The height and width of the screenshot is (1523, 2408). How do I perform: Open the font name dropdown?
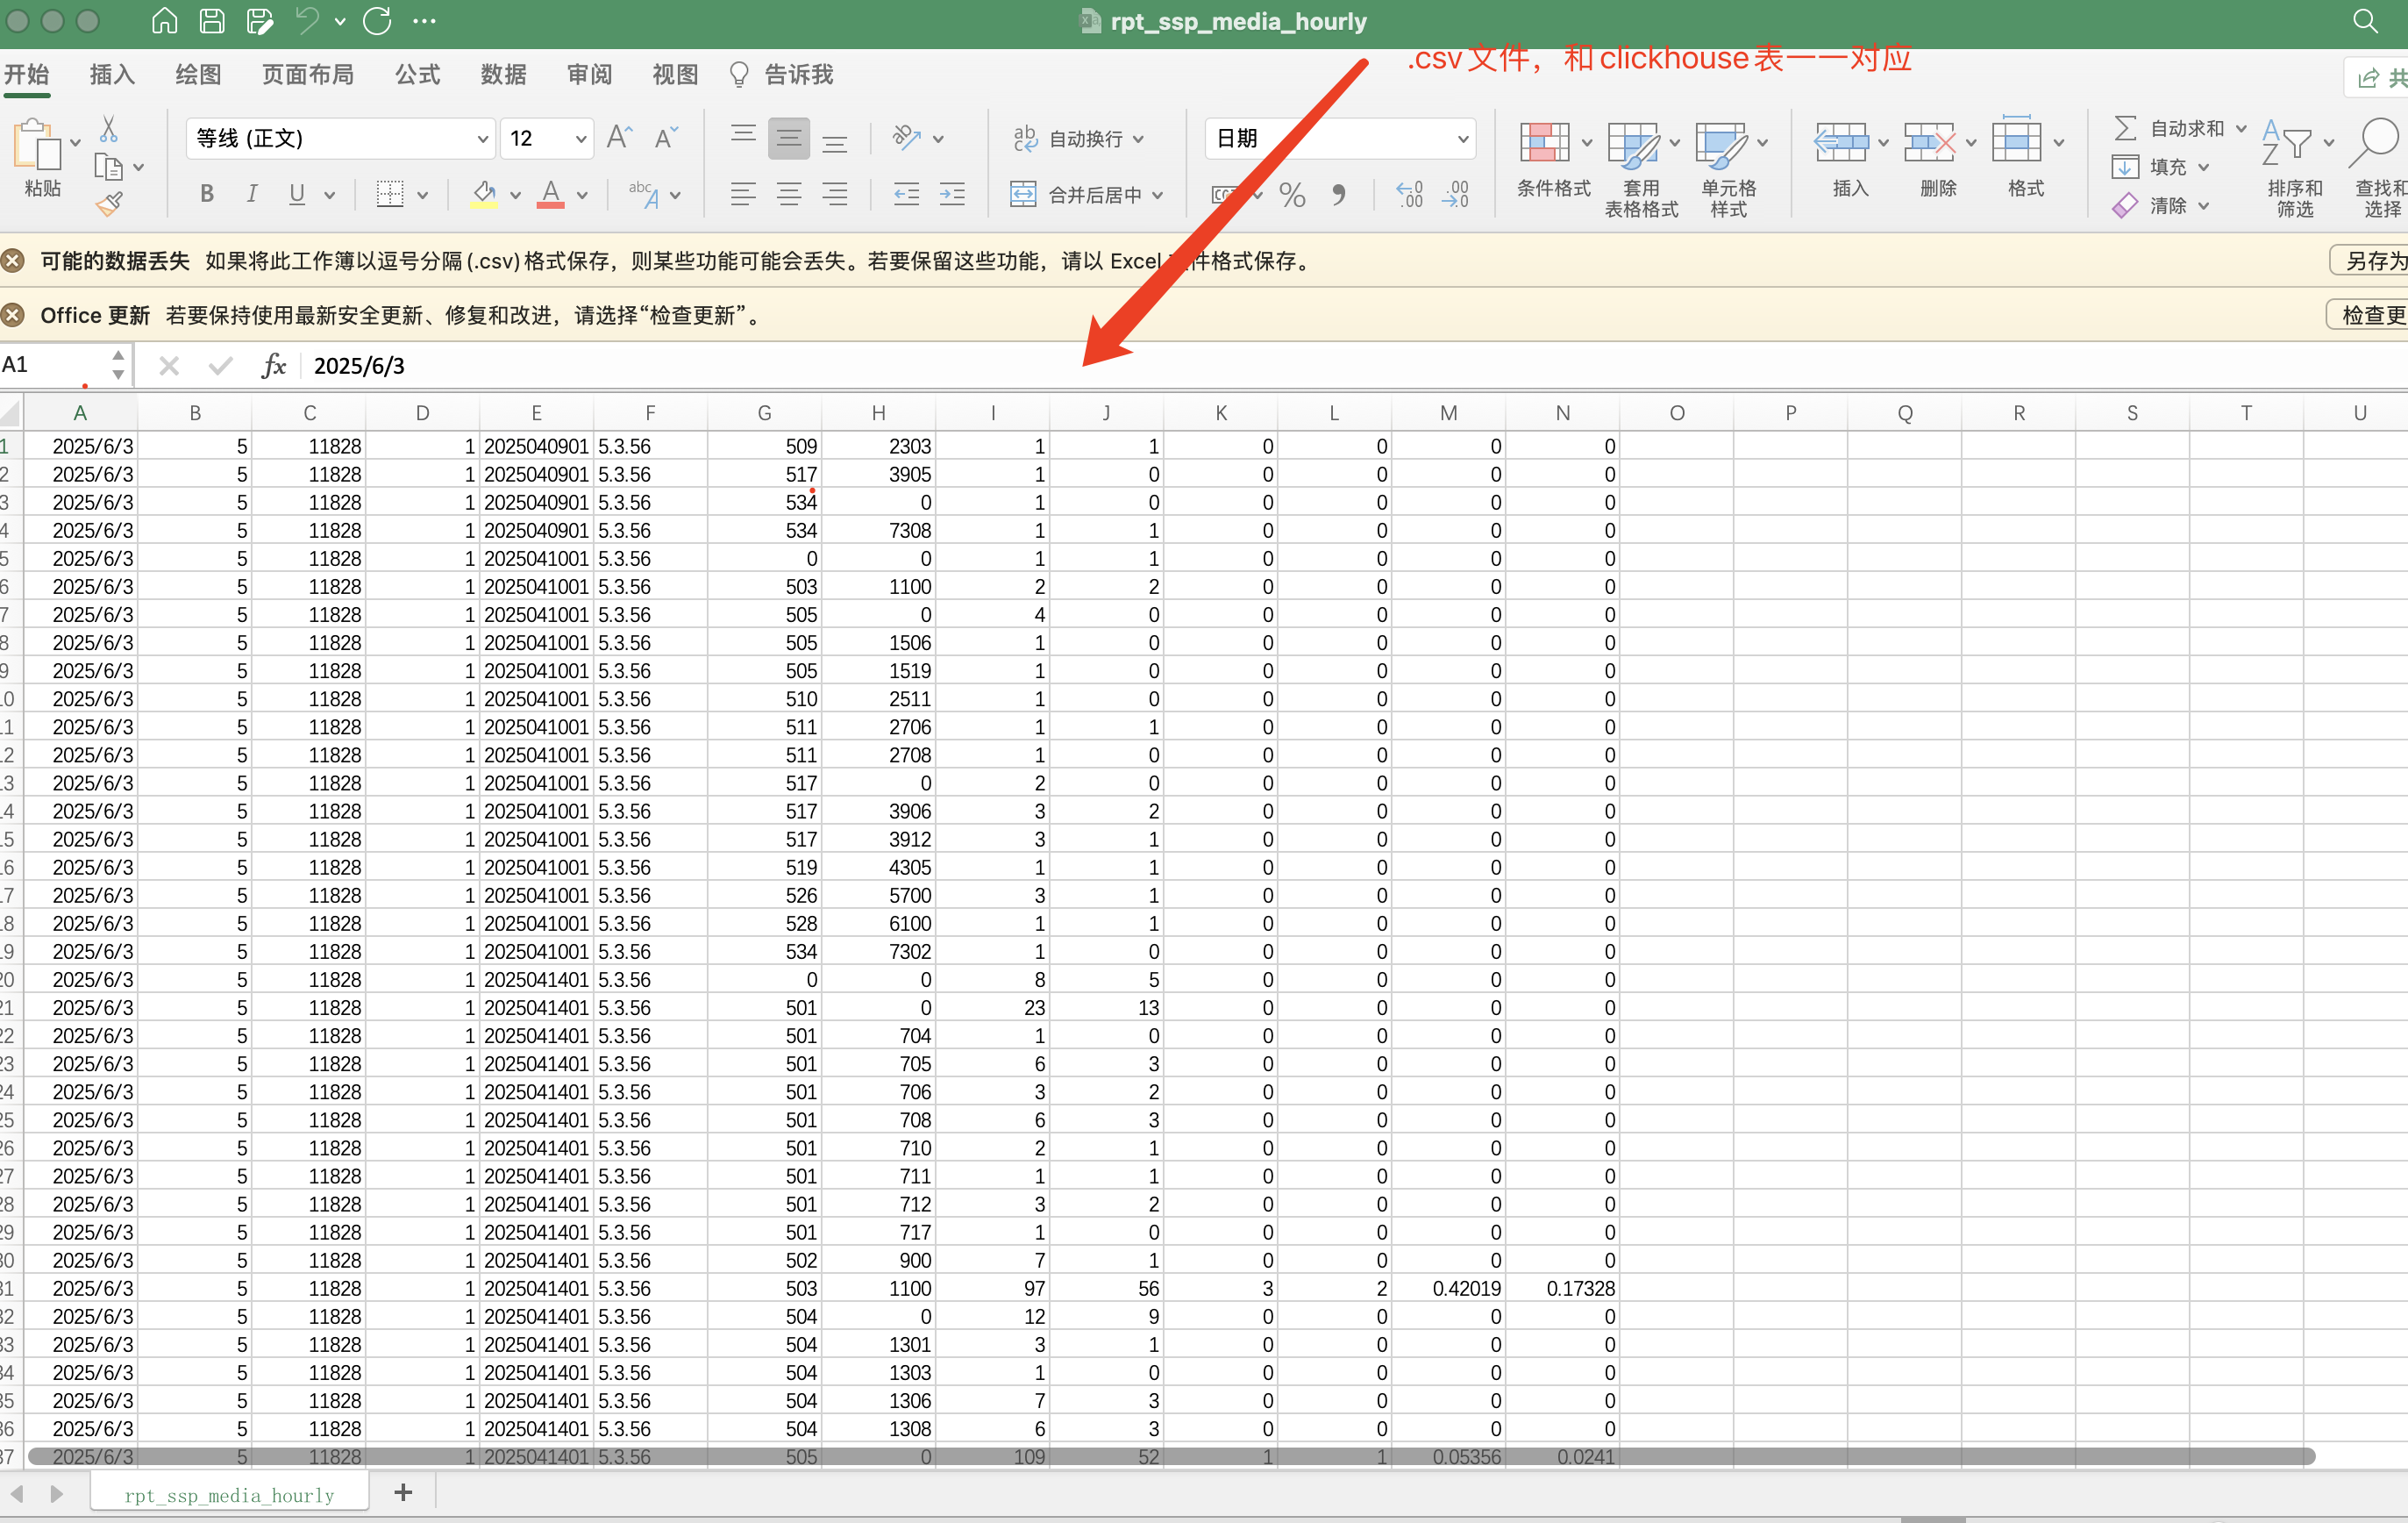(x=483, y=138)
